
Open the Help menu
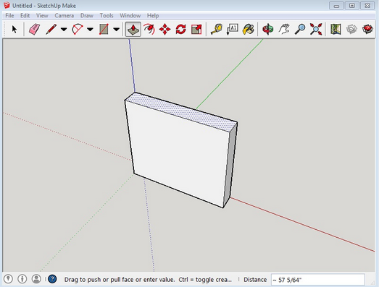coord(153,16)
